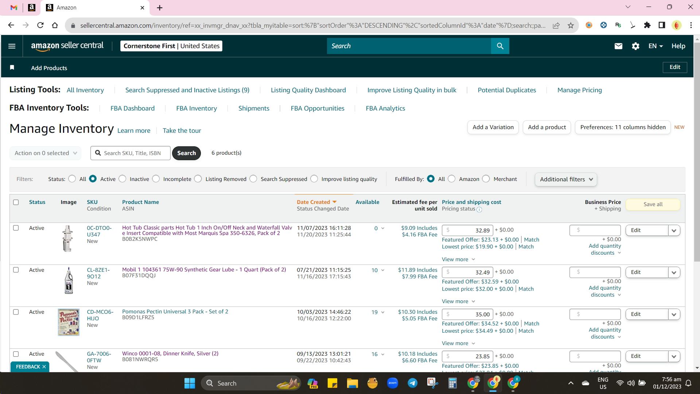Go to Listing Quality Dashboard
The width and height of the screenshot is (700, 394).
[308, 90]
